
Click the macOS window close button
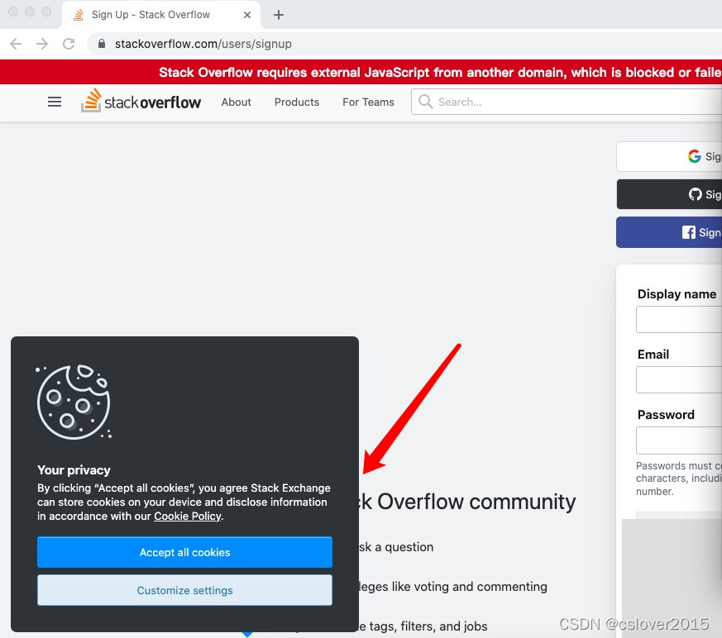(13, 12)
